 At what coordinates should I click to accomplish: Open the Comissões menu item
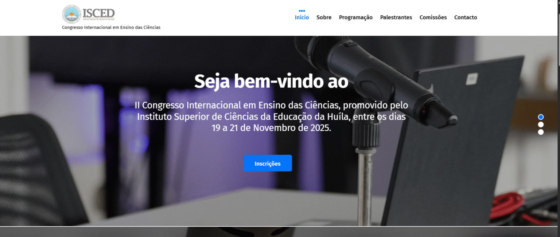click(433, 17)
